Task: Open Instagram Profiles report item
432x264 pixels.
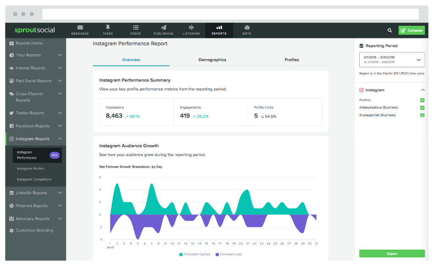Action: pyautogui.click(x=30, y=169)
